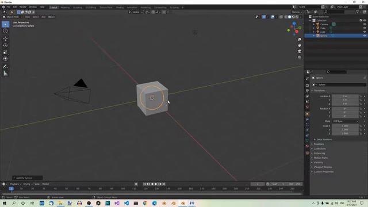Select the Cursor tool
The width and height of the screenshot is (368, 207).
(5, 30)
